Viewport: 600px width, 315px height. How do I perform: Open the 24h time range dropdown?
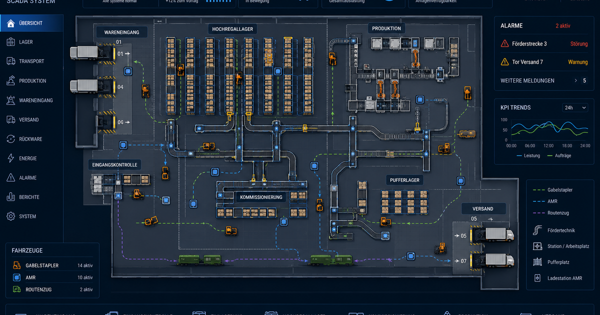coord(574,107)
